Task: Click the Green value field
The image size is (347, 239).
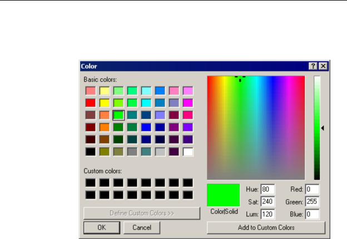Action: point(313,201)
